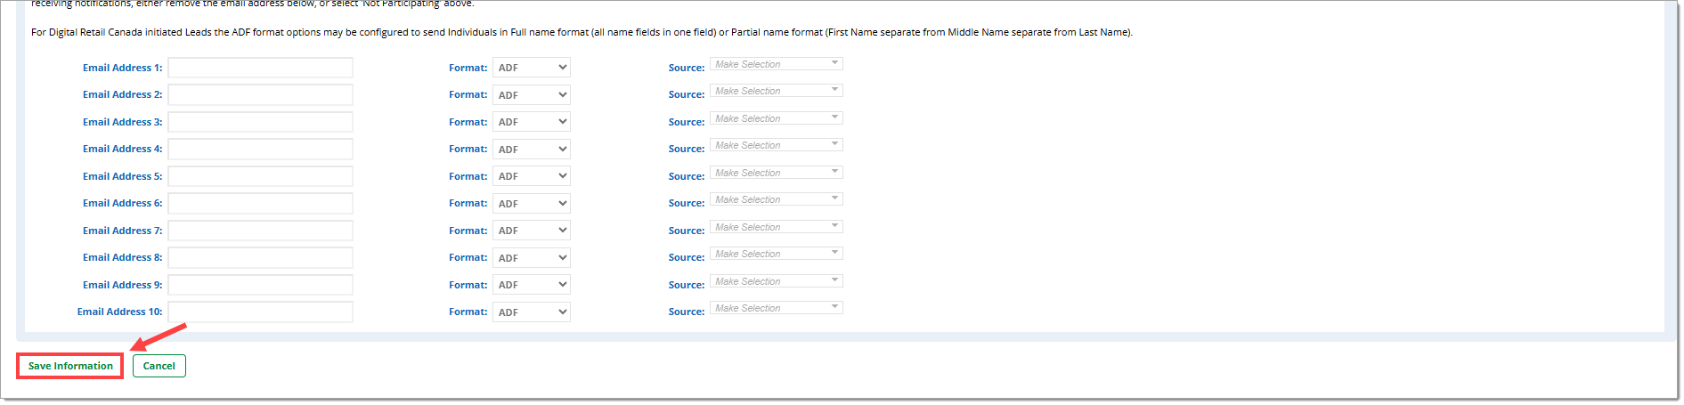
Task: Open Format dropdown for Email Address 1
Action: 532,68
